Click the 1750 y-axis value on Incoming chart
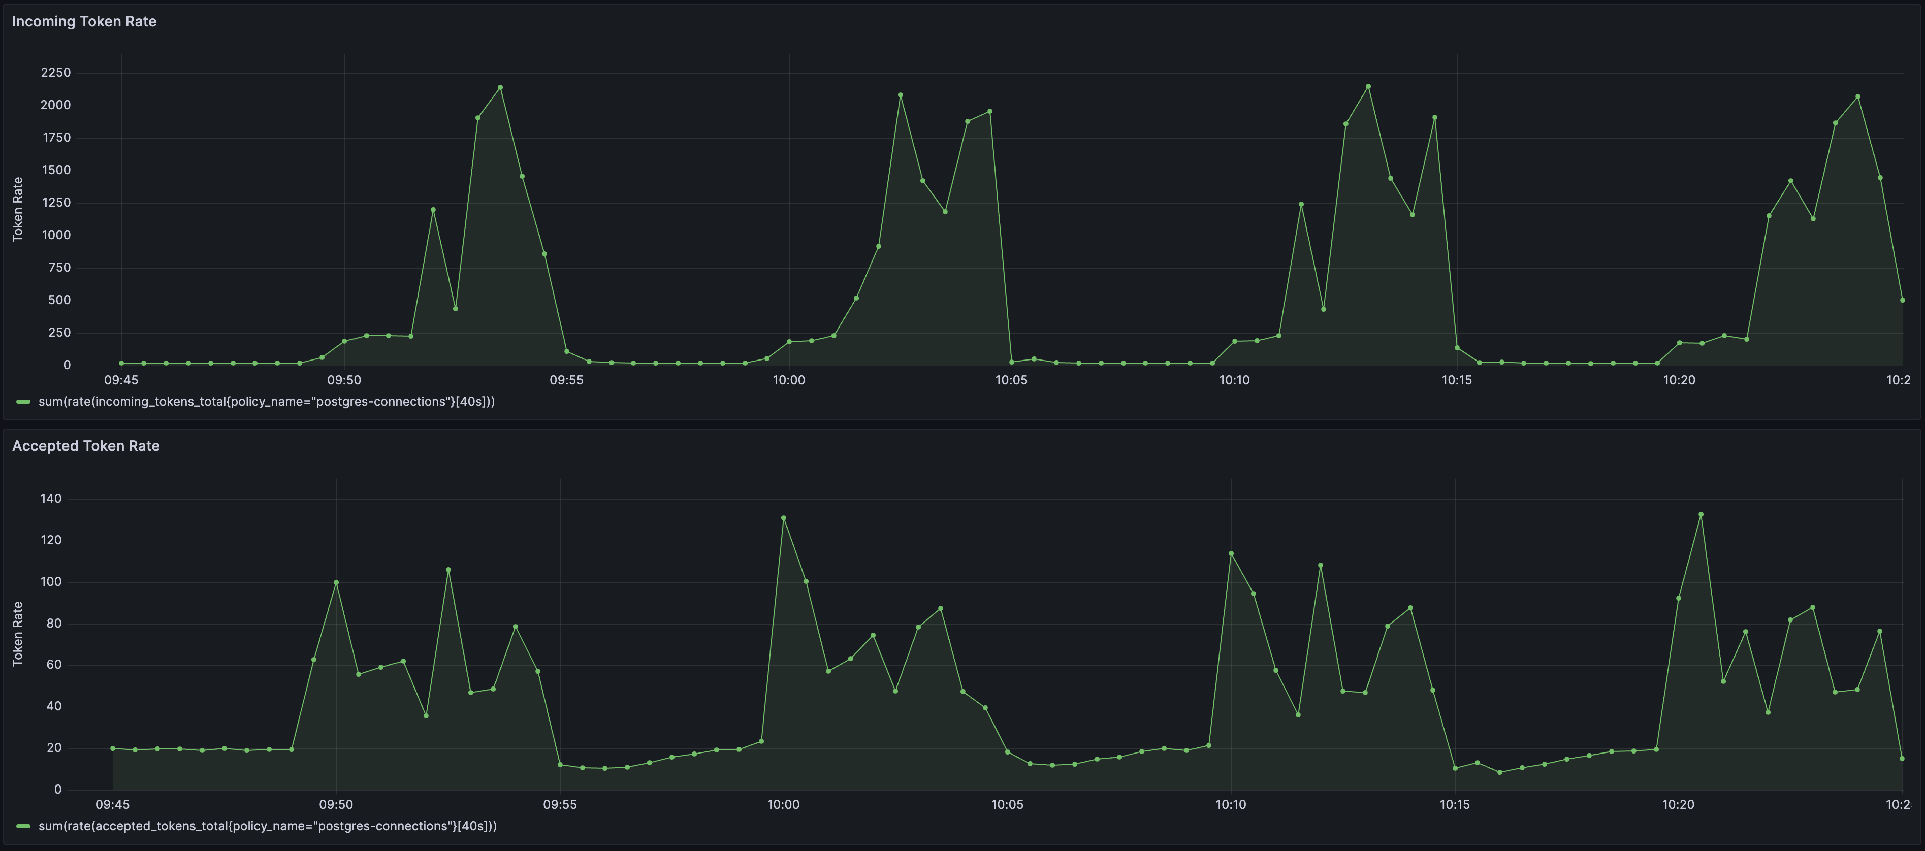Image resolution: width=1925 pixels, height=851 pixels. click(56, 138)
